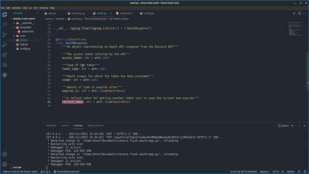Viewport: 309px width, 174px height.
Task: Open the Run menu
Action: pyautogui.click(x=36, y=8)
